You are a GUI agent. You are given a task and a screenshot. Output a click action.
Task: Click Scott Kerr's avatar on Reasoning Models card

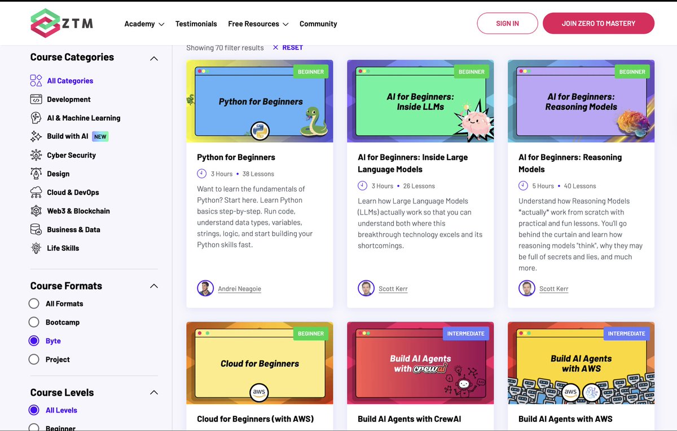527,288
